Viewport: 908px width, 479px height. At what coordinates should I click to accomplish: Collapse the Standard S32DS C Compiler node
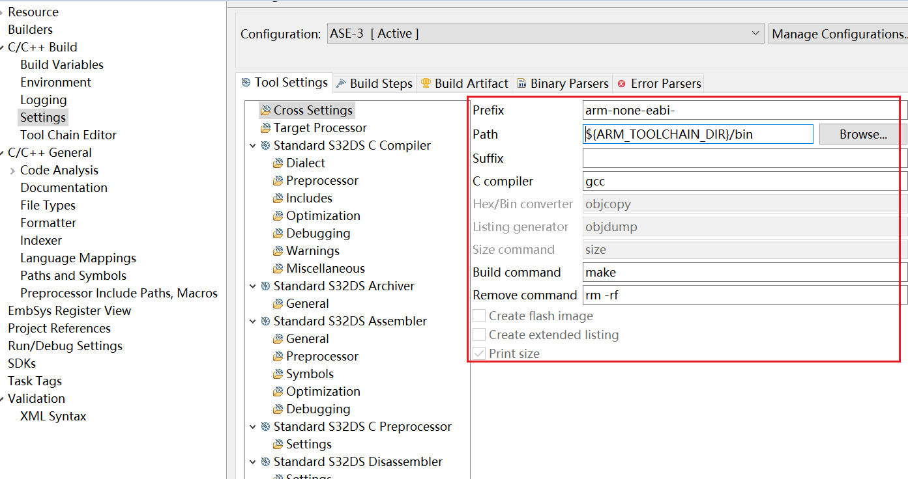point(253,146)
